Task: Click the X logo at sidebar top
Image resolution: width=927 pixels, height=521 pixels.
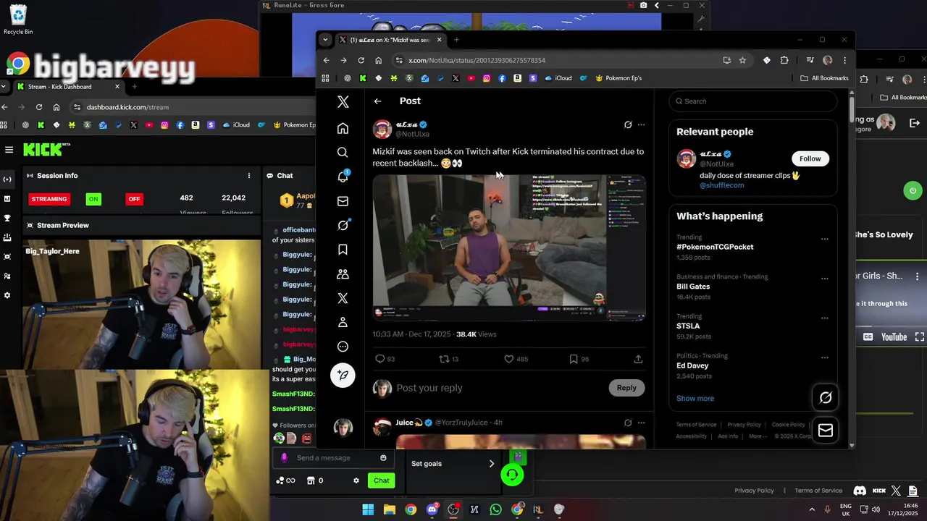Action: point(343,102)
